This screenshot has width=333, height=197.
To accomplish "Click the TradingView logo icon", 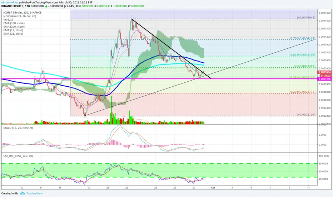I will 22,193.
